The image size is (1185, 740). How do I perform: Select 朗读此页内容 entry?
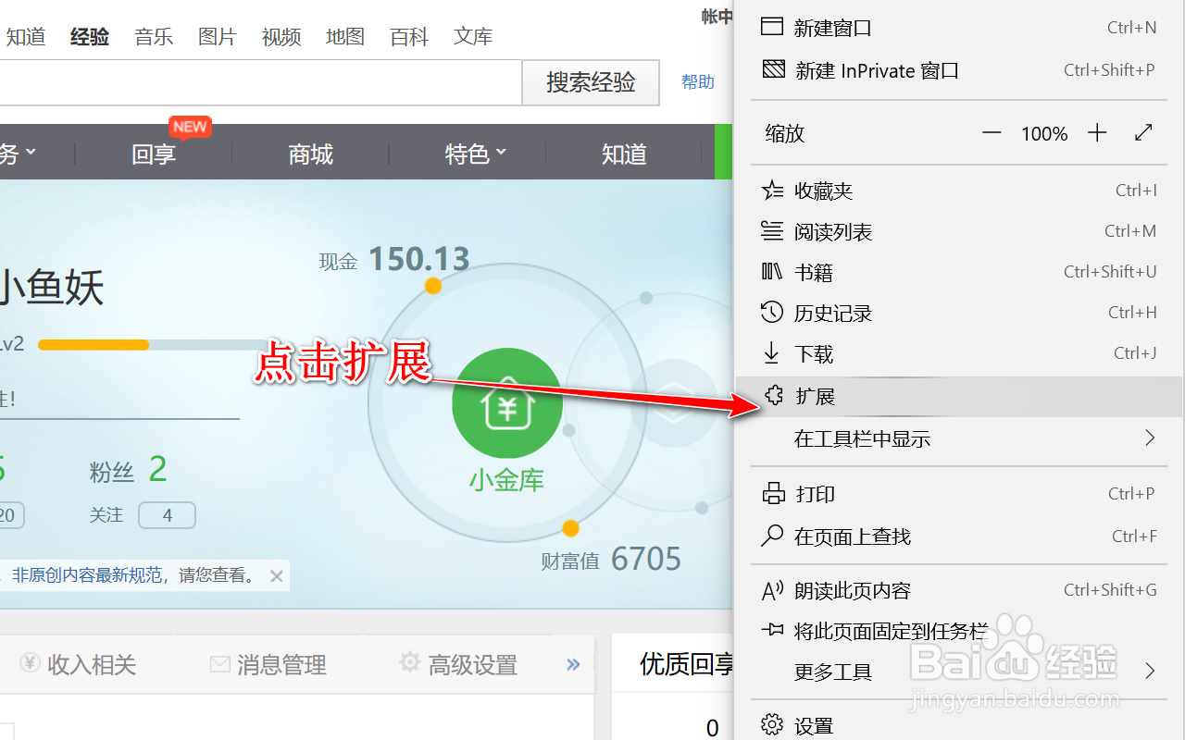[958, 590]
